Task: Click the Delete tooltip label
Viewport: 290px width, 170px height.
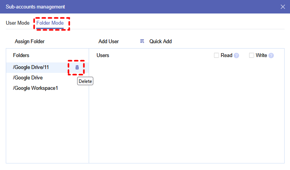Action: coord(85,81)
